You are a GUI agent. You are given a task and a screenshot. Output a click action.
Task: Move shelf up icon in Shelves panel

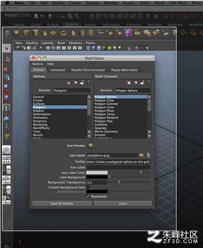point(68,83)
